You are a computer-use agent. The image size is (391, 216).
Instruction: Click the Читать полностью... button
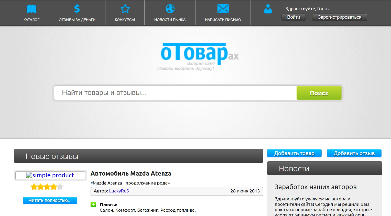coord(50,200)
